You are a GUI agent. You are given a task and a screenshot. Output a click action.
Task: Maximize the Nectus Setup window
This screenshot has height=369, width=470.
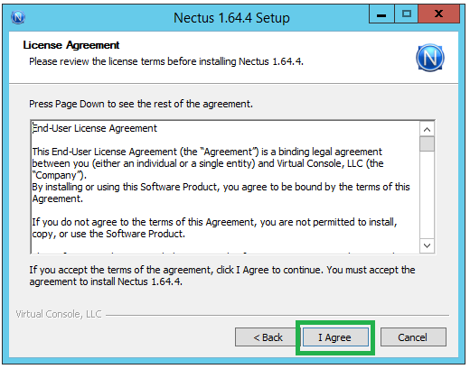[x=406, y=14]
